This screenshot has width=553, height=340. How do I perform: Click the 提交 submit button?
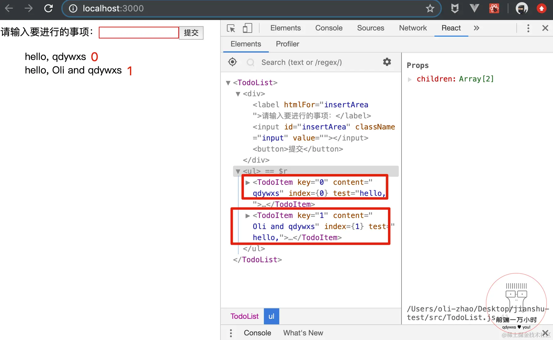(x=191, y=33)
